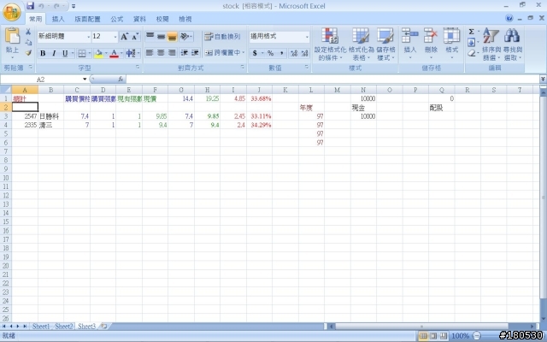Toggle Bold formatting
Screen dimensions: 547x342
click(x=43, y=53)
